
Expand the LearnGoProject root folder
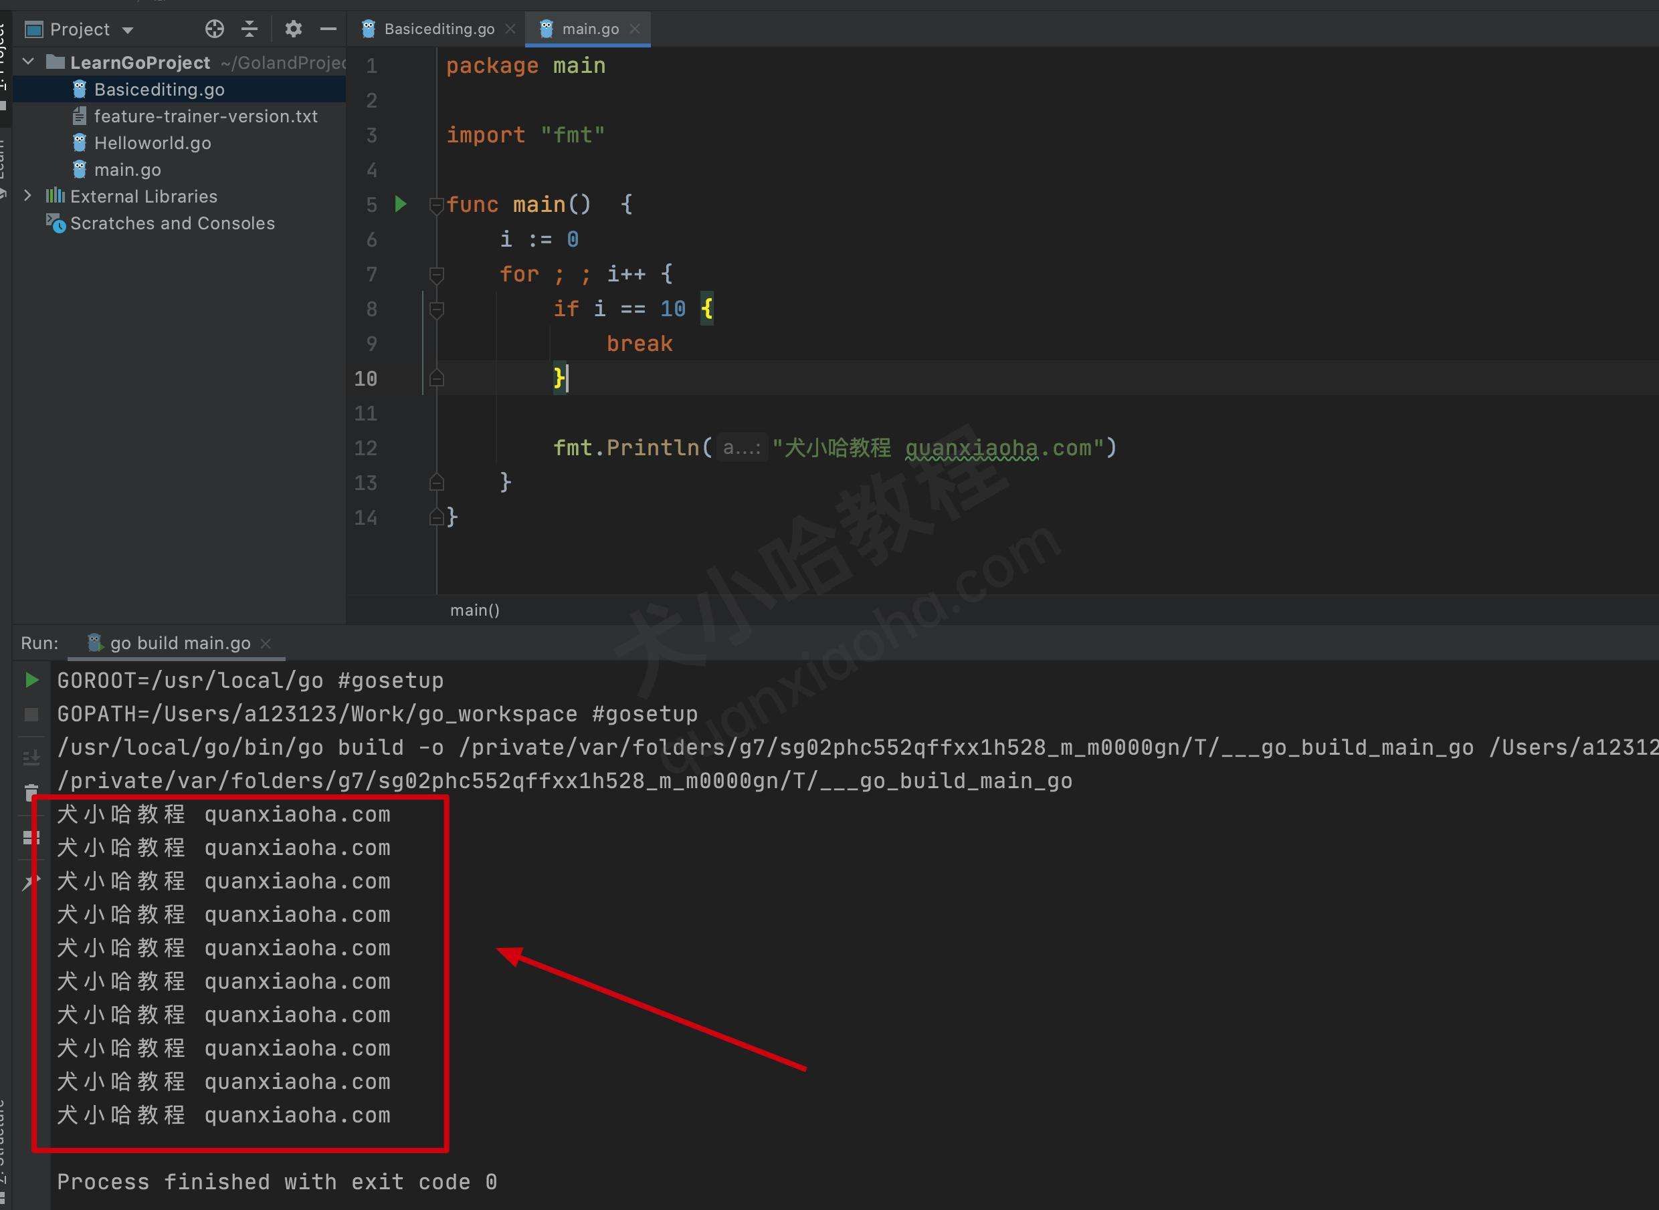tap(28, 60)
